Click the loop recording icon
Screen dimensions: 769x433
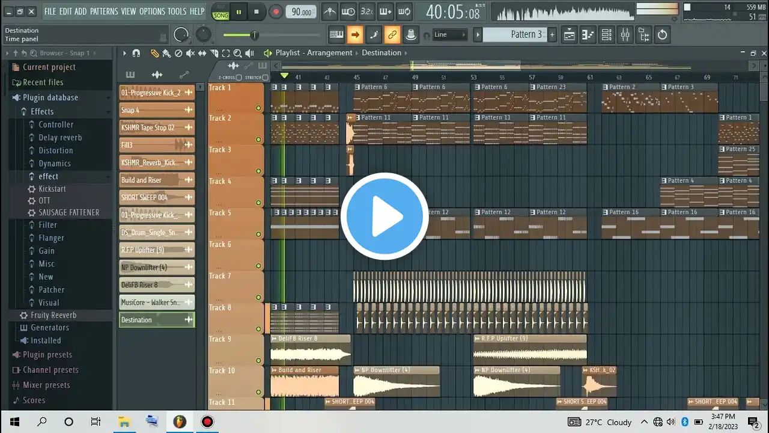pyautogui.click(x=404, y=11)
